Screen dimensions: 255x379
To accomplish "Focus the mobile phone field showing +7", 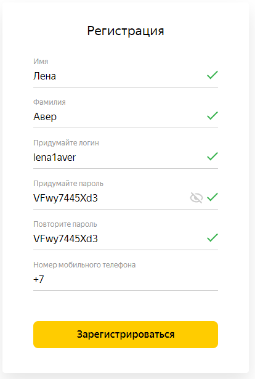I will pyautogui.click(x=126, y=279).
